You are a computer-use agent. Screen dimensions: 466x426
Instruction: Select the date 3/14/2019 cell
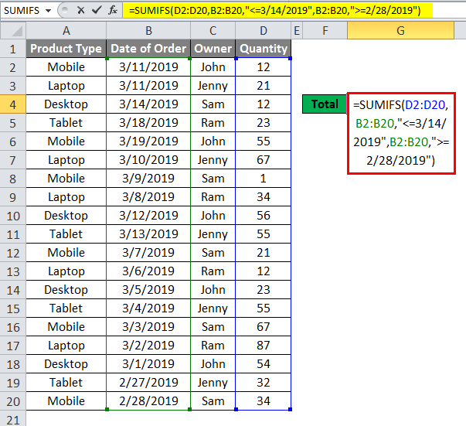pos(148,104)
